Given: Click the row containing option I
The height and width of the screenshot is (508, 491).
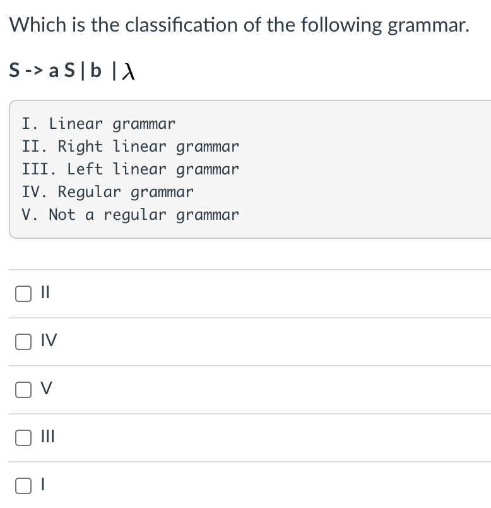Looking at the screenshot, I should click(x=246, y=485).
